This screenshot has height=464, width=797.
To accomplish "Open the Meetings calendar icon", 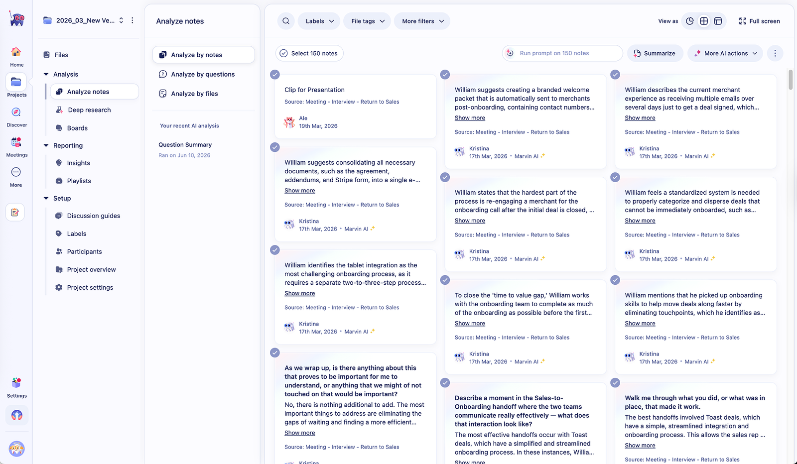I will (16, 142).
